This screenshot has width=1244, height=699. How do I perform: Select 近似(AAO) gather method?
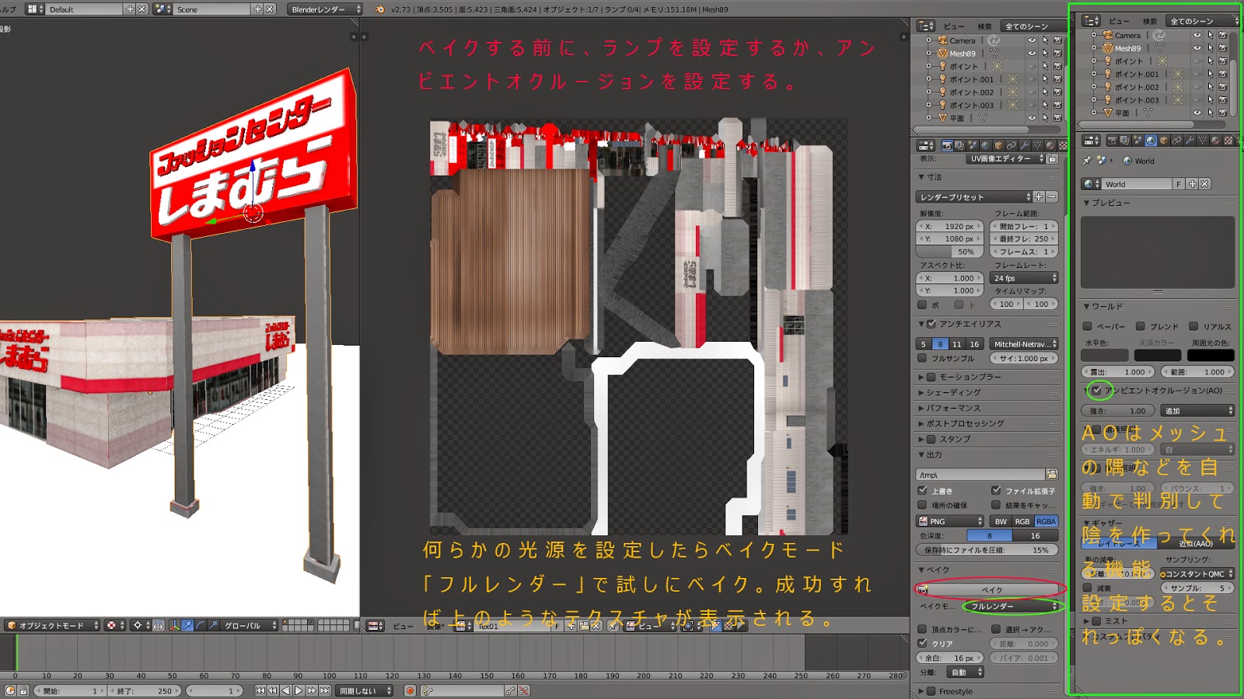(x=1196, y=544)
